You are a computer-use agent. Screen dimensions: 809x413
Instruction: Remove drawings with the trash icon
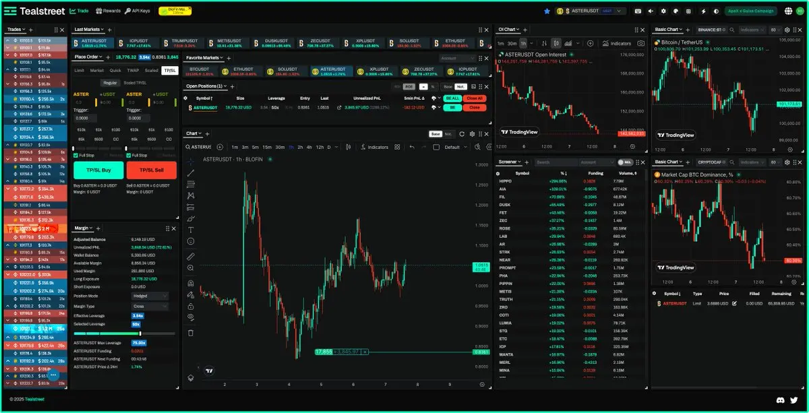pyautogui.click(x=191, y=333)
